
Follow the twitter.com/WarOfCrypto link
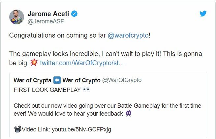point(82,63)
